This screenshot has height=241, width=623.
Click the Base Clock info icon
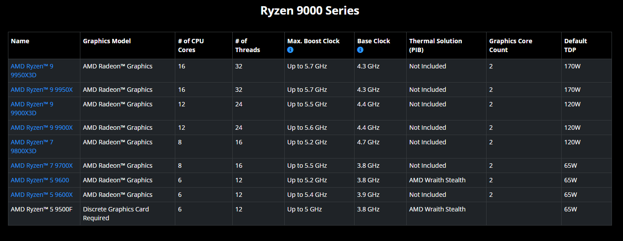(x=360, y=50)
